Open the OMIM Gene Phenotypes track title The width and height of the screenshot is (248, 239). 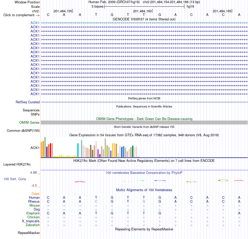coord(144,119)
